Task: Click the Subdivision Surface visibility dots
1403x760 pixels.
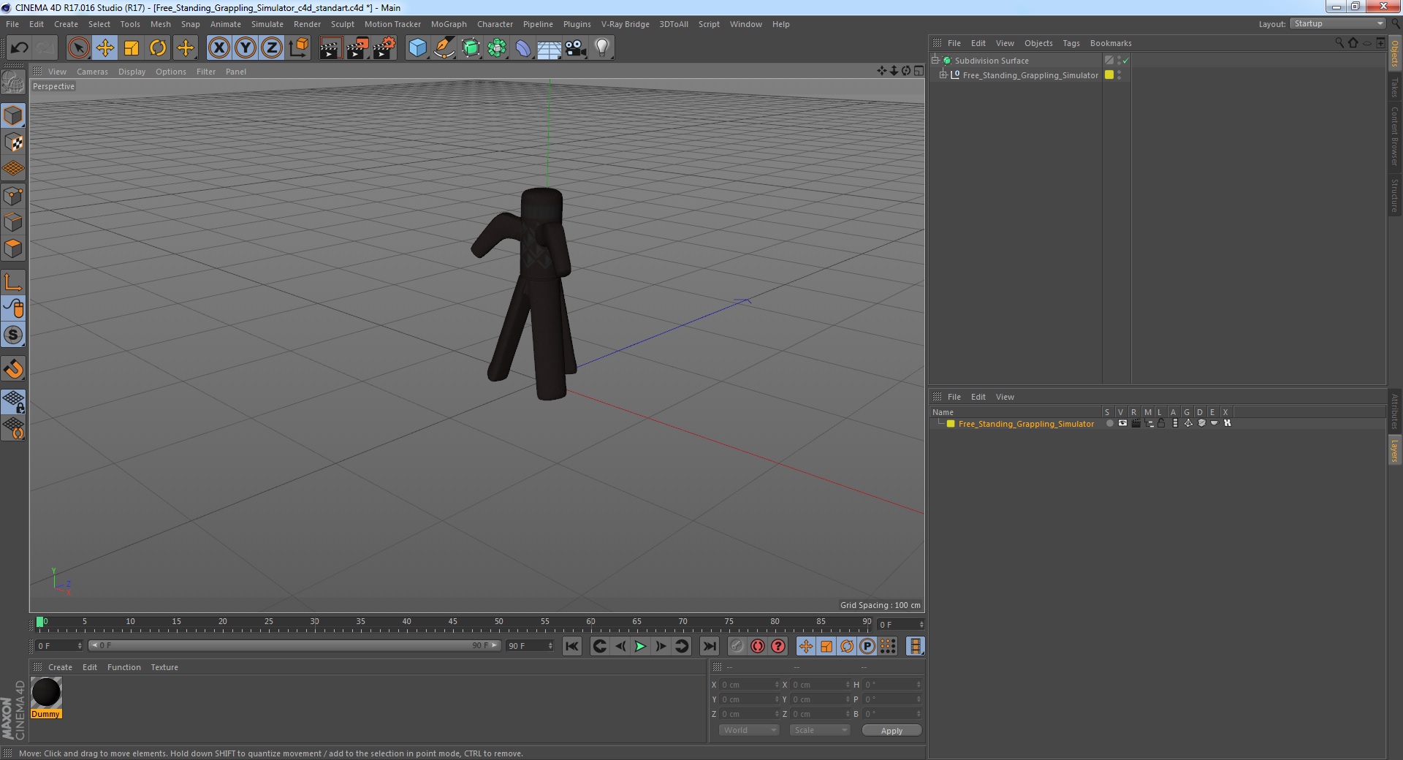Action: pyautogui.click(x=1119, y=61)
